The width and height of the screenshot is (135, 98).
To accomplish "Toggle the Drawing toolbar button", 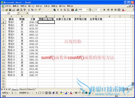I will click(76, 10).
